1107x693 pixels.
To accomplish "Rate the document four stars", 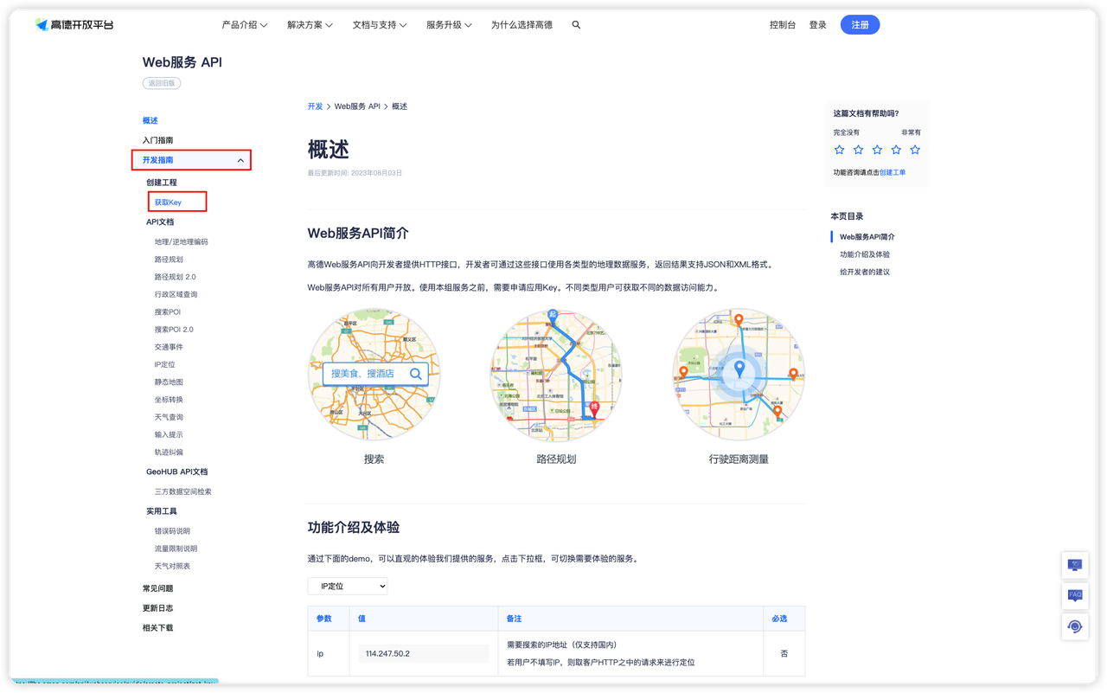I will coord(896,150).
